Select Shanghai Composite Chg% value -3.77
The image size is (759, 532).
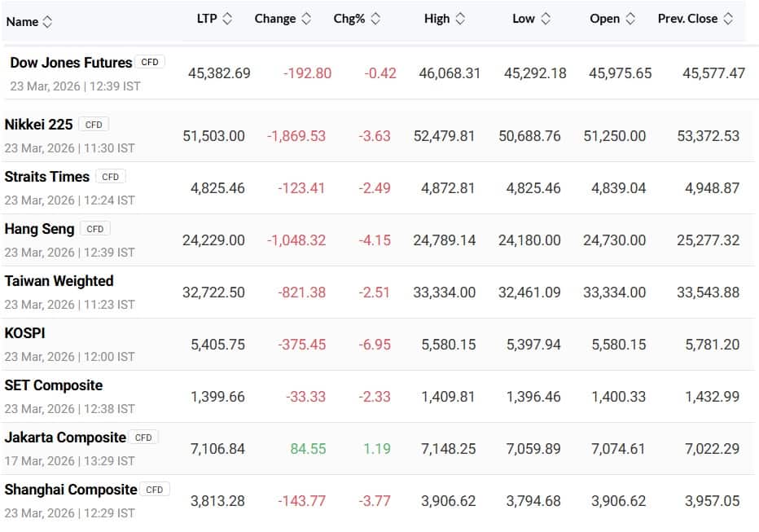click(x=374, y=501)
